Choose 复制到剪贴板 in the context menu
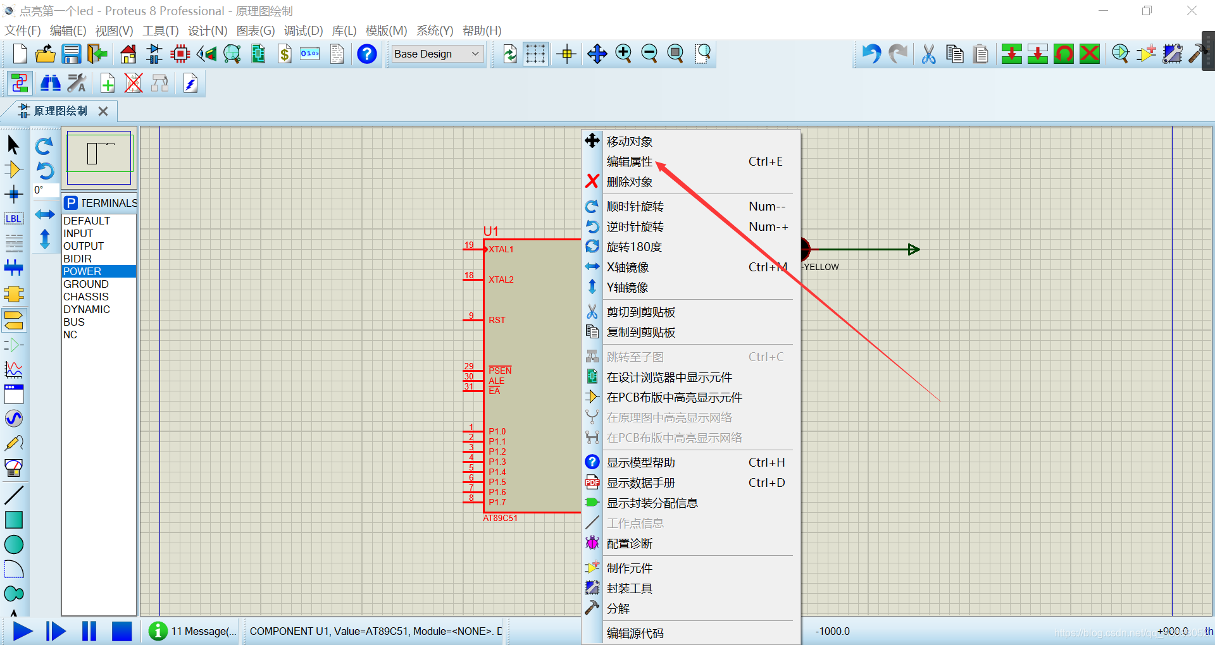 coord(691,333)
